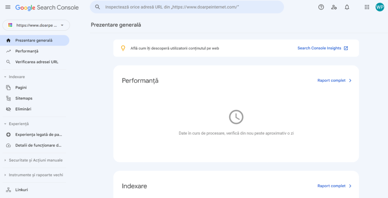Open Raport complet for Indexare

[x=331, y=186]
